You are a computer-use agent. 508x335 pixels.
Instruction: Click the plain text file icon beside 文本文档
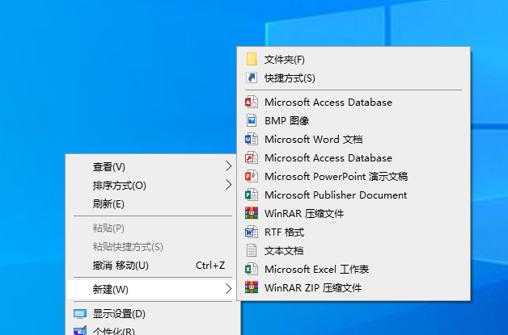[252, 250]
